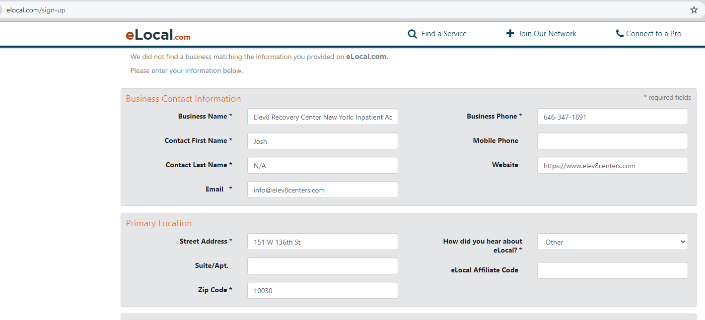
Task: Click the eLocal Affiliate Code label
Action: click(x=485, y=270)
